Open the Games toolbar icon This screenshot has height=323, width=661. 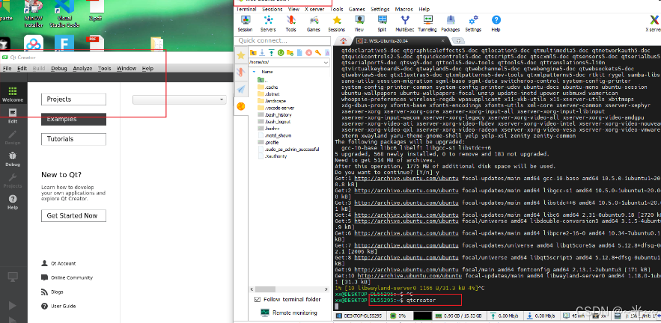(x=314, y=23)
